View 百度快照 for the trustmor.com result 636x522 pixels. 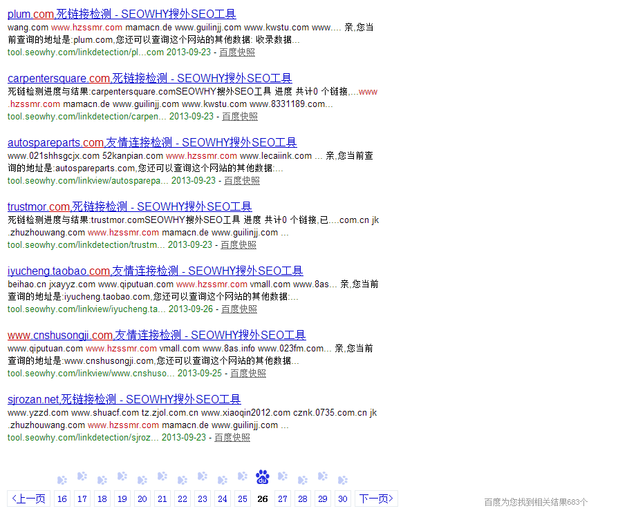[238, 245]
